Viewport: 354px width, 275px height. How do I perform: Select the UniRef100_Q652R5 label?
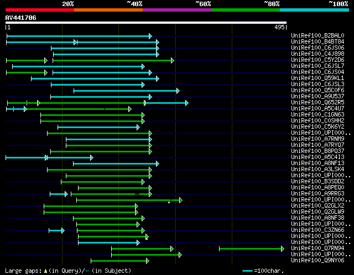pyautogui.click(x=317, y=103)
